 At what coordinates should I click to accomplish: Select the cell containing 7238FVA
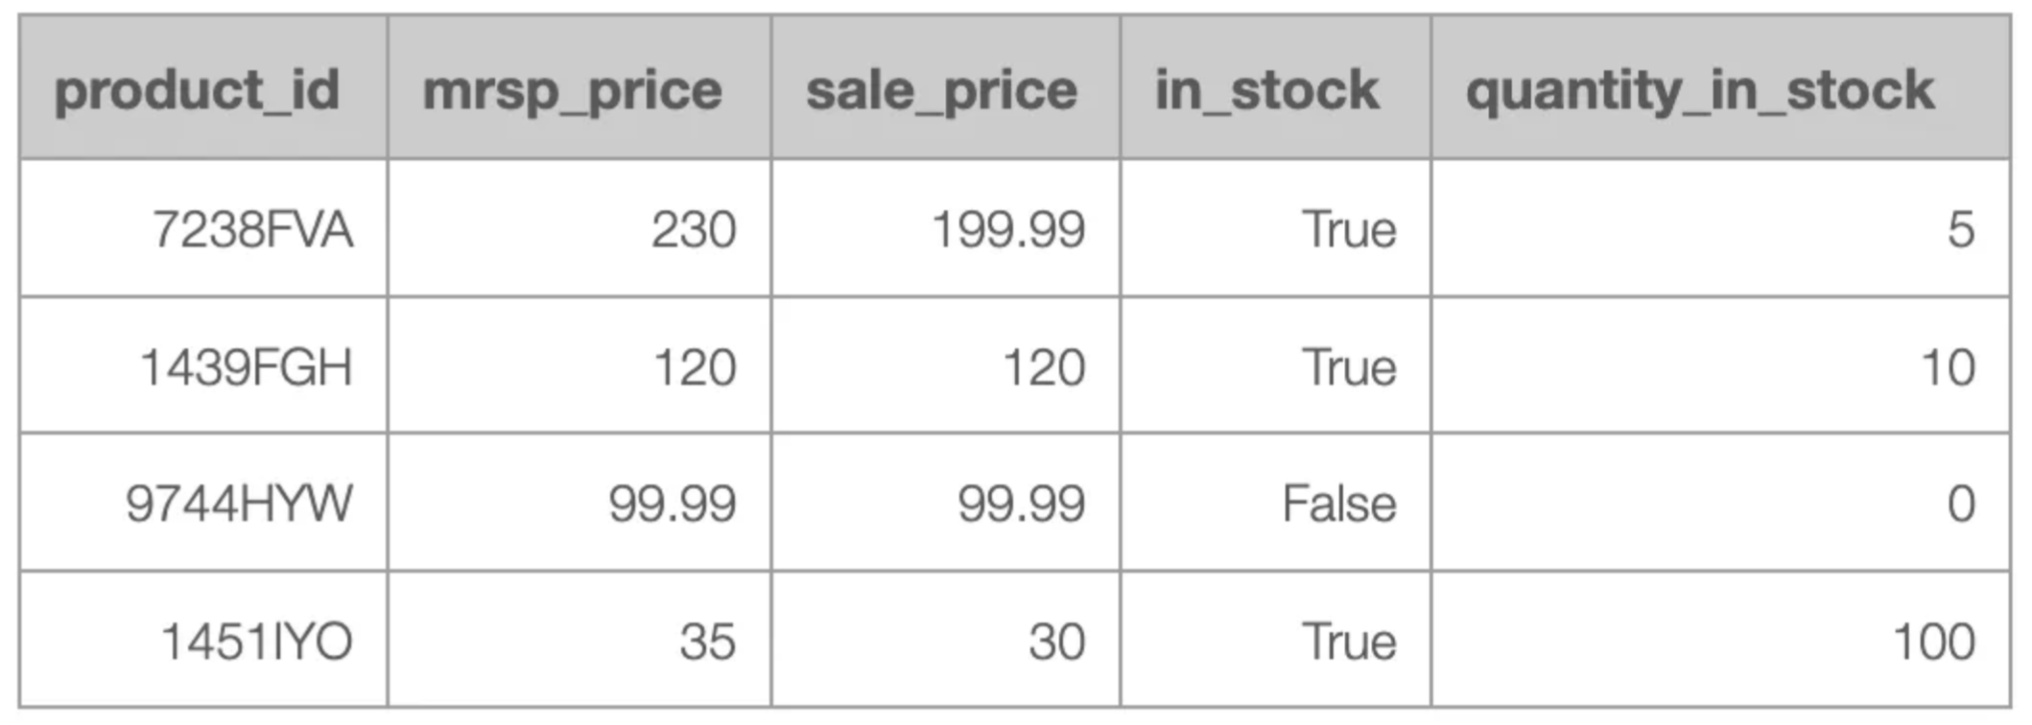click(x=253, y=230)
